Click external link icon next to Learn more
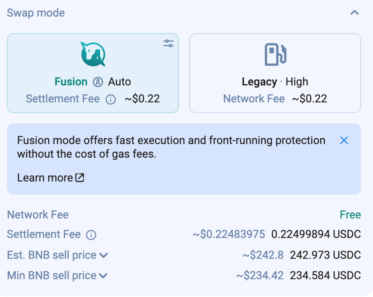The width and height of the screenshot is (373, 297). [x=80, y=178]
